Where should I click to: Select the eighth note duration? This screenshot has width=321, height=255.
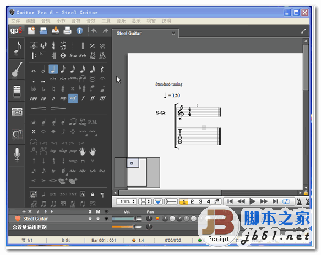click(x=63, y=70)
